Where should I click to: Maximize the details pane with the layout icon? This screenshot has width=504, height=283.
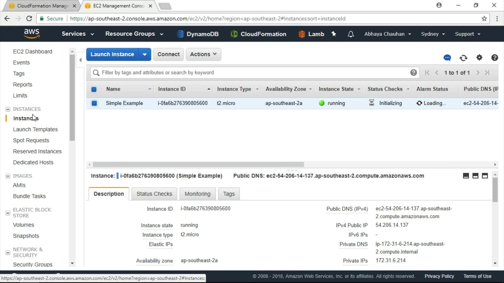(485, 176)
